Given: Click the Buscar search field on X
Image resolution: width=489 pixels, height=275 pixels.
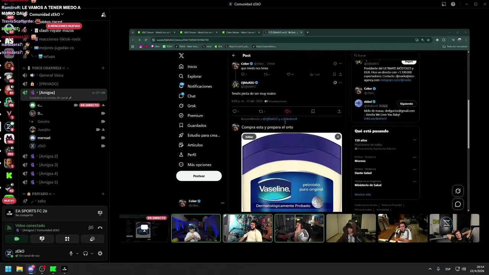Looking at the screenshot, I should pyautogui.click(x=385, y=55).
